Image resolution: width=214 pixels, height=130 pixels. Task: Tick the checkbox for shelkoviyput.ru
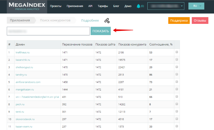coord(177,67)
